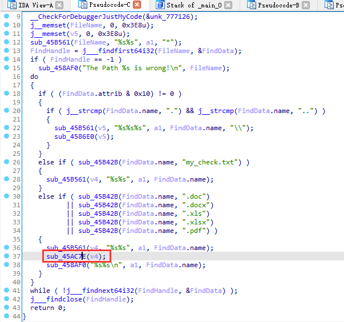
Task: Click FindHandle == -1 condition
Action: pyautogui.click(x=82, y=59)
